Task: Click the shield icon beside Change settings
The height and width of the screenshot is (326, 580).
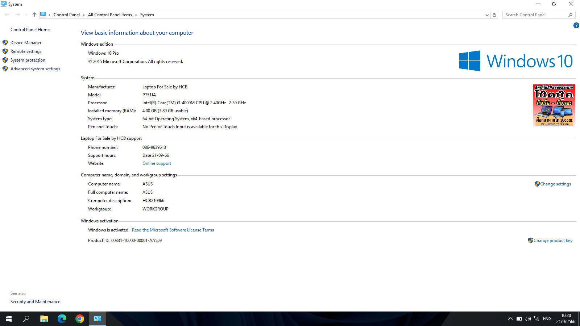Action: 537,184
